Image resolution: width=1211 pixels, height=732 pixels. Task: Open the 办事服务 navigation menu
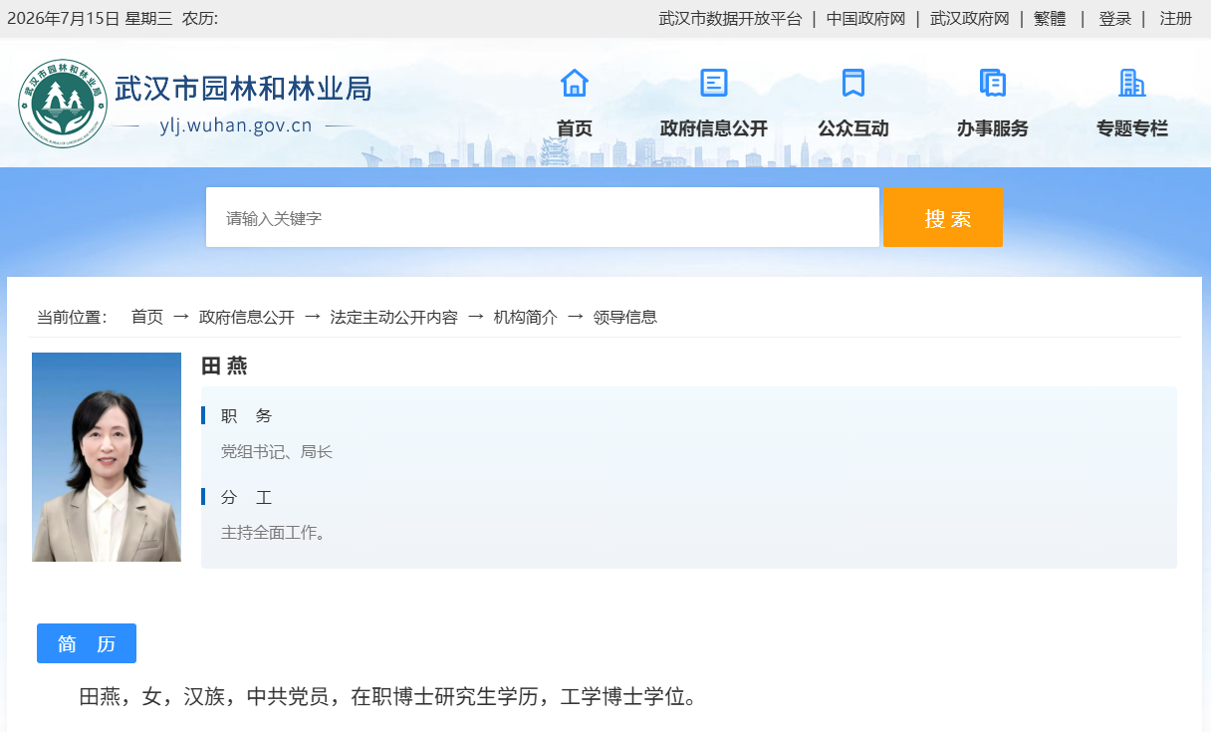tap(993, 128)
